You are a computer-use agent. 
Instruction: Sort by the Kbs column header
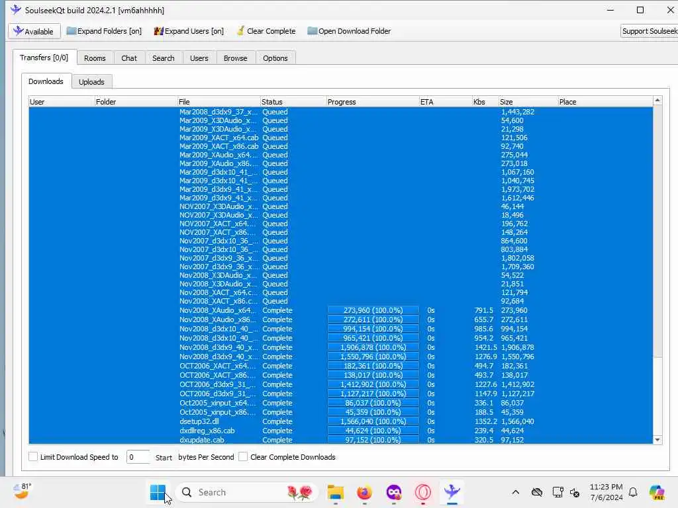tap(485, 101)
